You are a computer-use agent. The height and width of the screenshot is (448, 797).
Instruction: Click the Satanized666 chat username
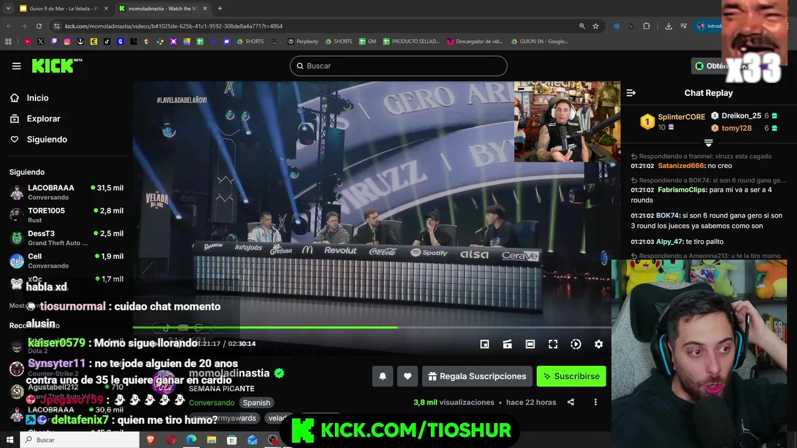click(681, 166)
